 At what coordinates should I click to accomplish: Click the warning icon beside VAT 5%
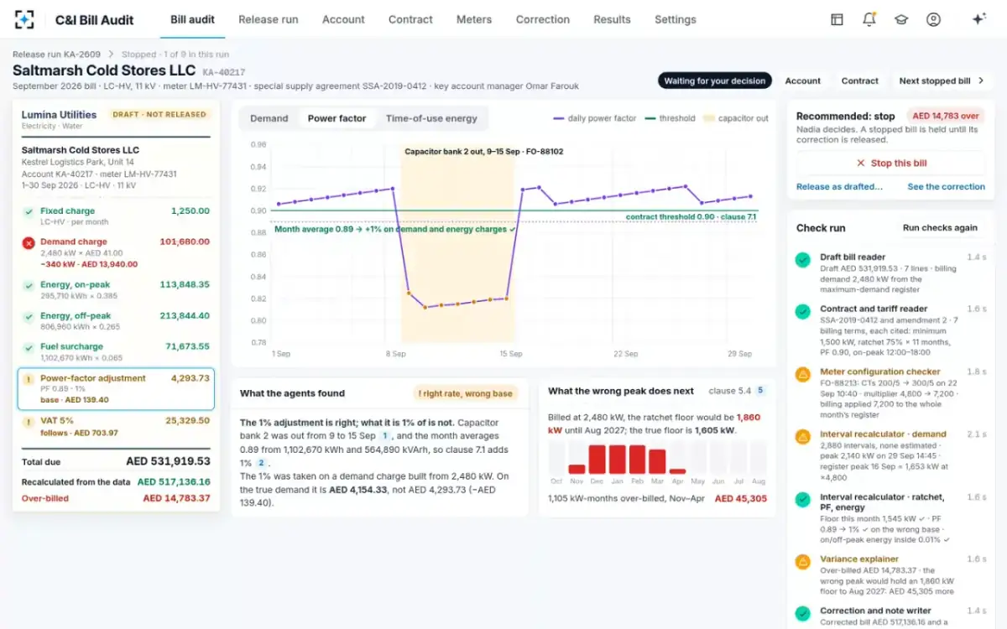tap(29, 421)
